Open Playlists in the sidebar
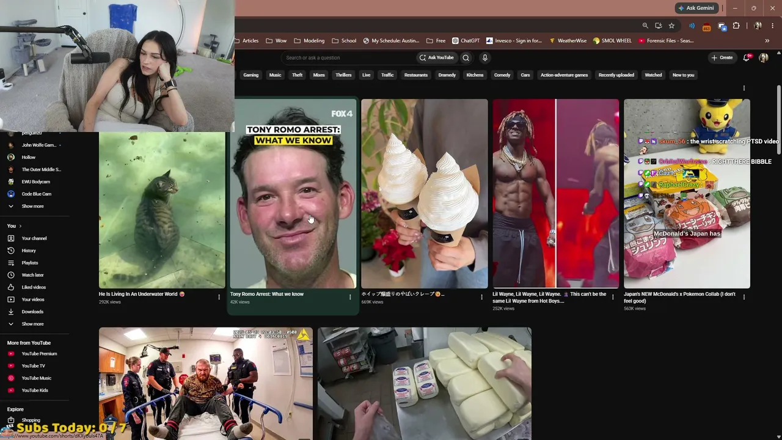782x440 pixels. tap(30, 263)
